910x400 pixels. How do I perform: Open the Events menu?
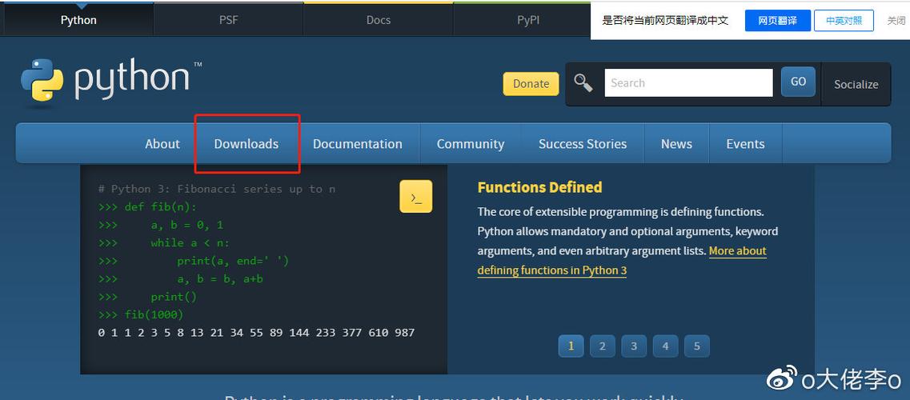pos(745,144)
